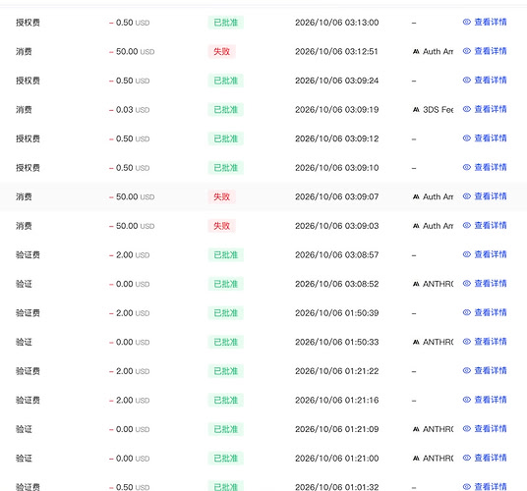The width and height of the screenshot is (527, 491).
Task: Click the 2.00 USD amount at 03:08:57
Action: tap(130, 255)
